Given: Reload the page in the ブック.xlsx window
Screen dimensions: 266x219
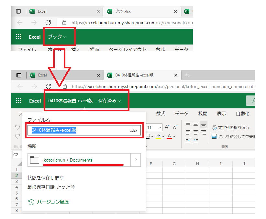Looking at the screenshot, I should click(x=48, y=23).
